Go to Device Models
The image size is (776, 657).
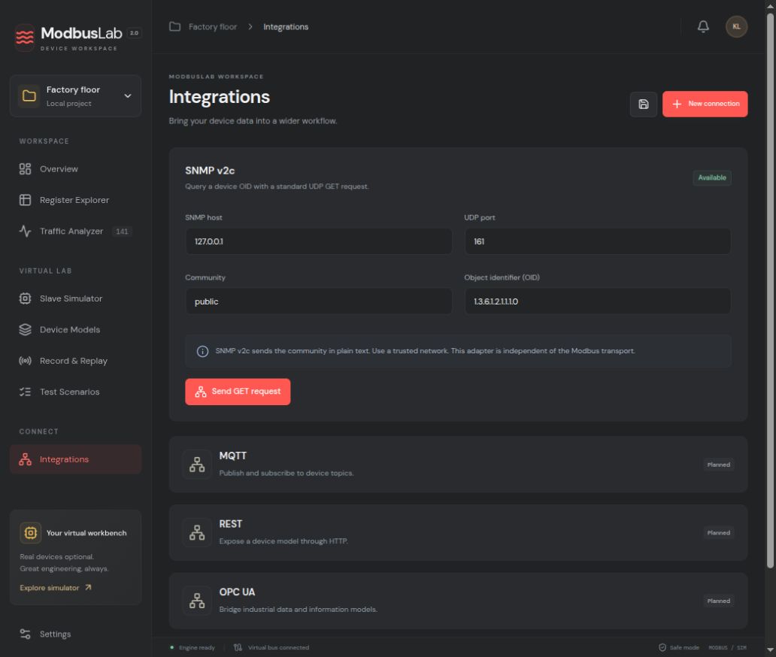coord(75,329)
